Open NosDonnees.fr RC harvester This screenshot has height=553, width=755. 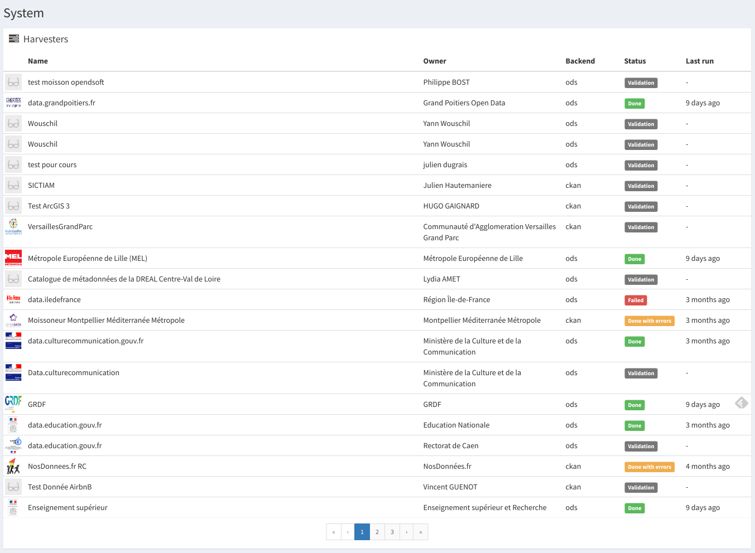[x=57, y=466]
